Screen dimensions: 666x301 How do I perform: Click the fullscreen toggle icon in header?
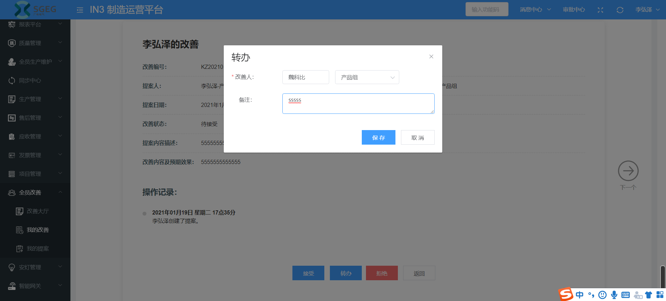(600, 10)
